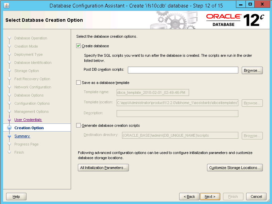This screenshot has height=204, width=272.
Task: Click the Post DB creation scripts field
Action: pos(183,70)
